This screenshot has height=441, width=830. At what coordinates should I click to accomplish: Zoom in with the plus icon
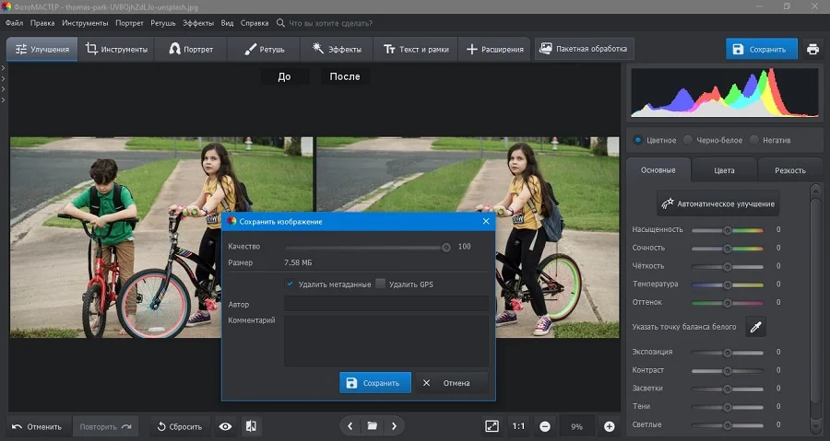(610, 426)
